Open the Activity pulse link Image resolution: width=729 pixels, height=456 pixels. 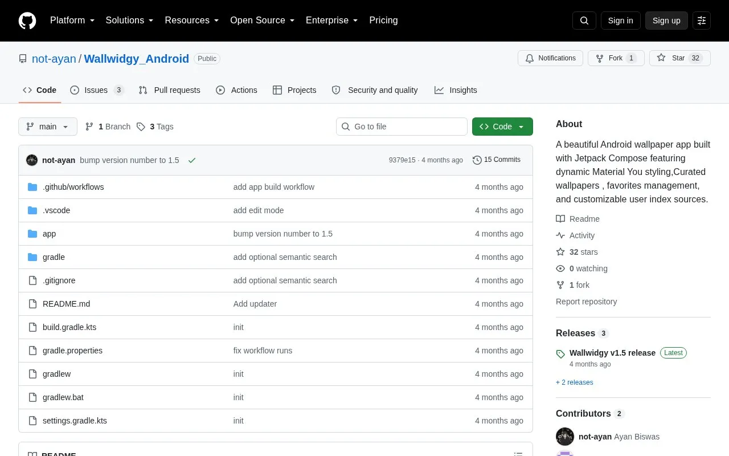point(575,235)
